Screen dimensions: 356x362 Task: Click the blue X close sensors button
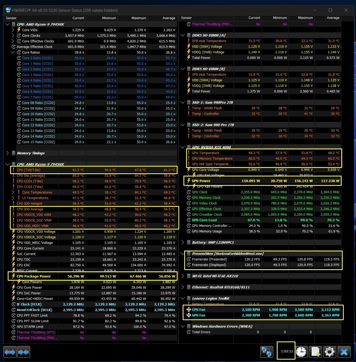pyautogui.click(x=344, y=352)
